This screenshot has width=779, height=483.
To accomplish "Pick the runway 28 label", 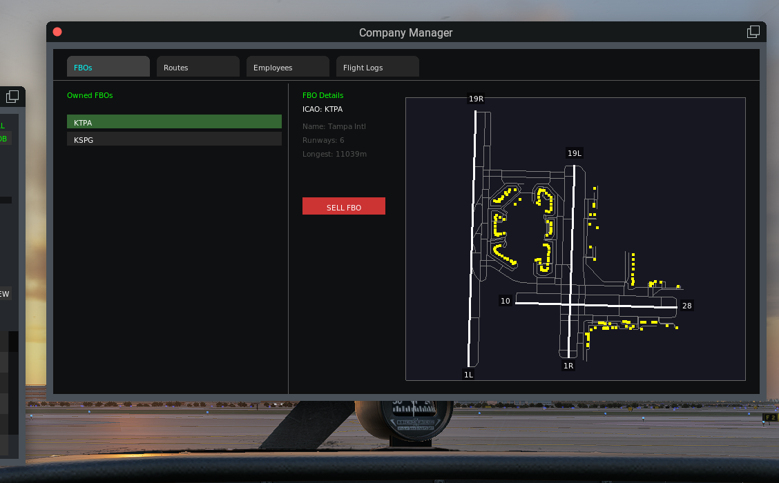I will tap(686, 306).
